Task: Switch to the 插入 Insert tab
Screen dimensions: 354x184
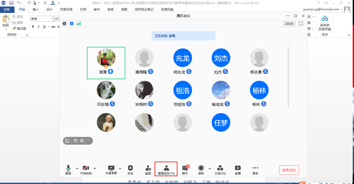Action: click(x=36, y=10)
